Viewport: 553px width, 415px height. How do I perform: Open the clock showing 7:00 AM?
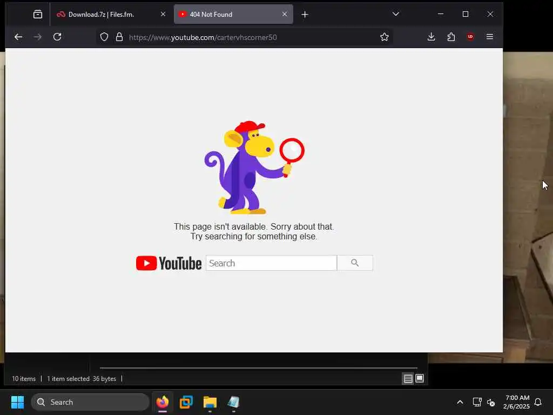[x=517, y=402]
